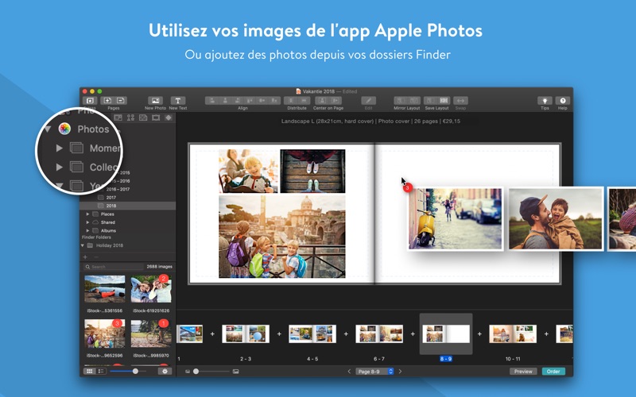The height and width of the screenshot is (397, 636).
Task: Click the first Center on Page icon
Action: (322, 101)
